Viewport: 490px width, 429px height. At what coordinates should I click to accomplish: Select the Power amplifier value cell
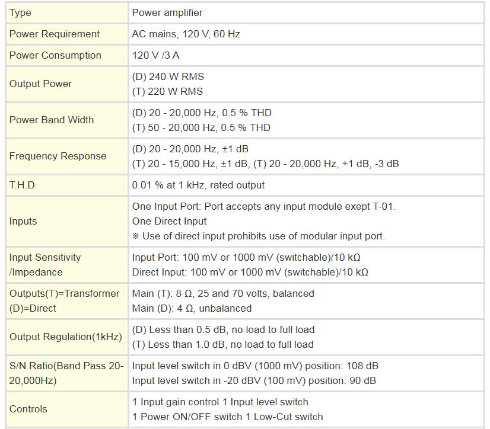[x=306, y=13]
